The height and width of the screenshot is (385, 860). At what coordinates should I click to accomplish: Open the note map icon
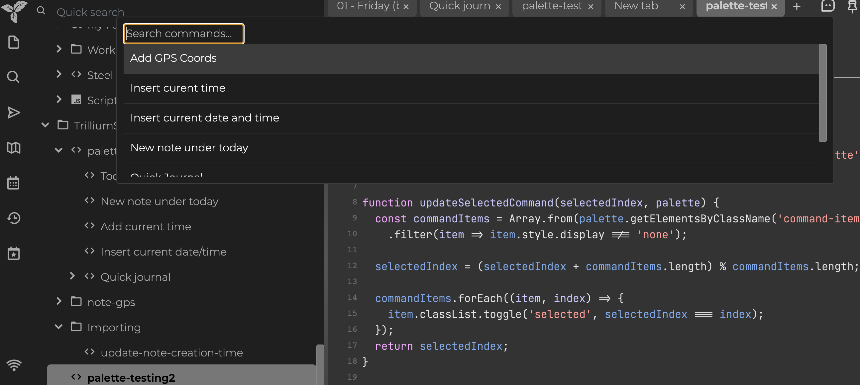13,148
